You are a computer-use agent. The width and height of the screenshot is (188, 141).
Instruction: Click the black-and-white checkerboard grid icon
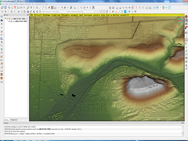click(x=52, y=8)
